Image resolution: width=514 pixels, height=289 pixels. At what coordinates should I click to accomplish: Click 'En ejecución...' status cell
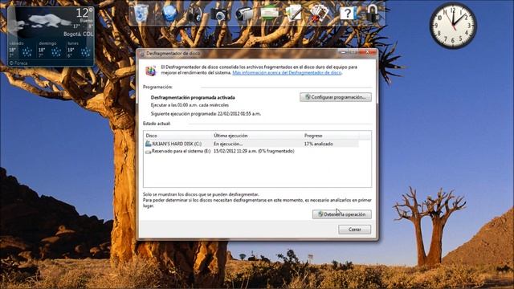pyautogui.click(x=228, y=144)
